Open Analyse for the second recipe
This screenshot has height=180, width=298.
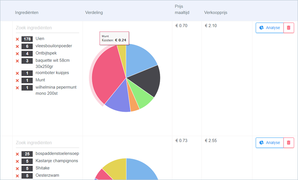(269, 143)
